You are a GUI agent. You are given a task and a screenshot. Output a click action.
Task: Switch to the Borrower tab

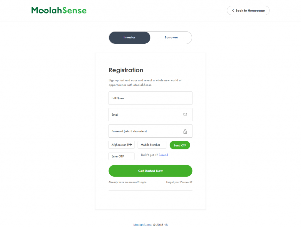(171, 37)
